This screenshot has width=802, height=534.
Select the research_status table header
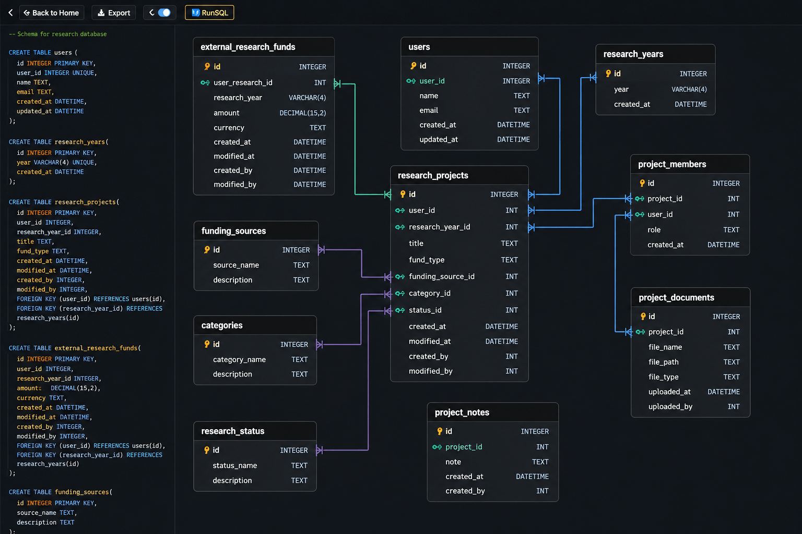pos(255,431)
